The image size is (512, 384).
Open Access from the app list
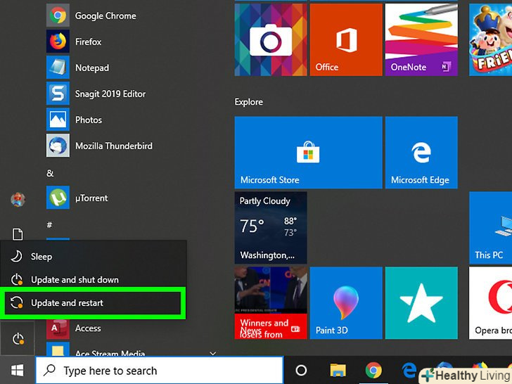click(74, 328)
